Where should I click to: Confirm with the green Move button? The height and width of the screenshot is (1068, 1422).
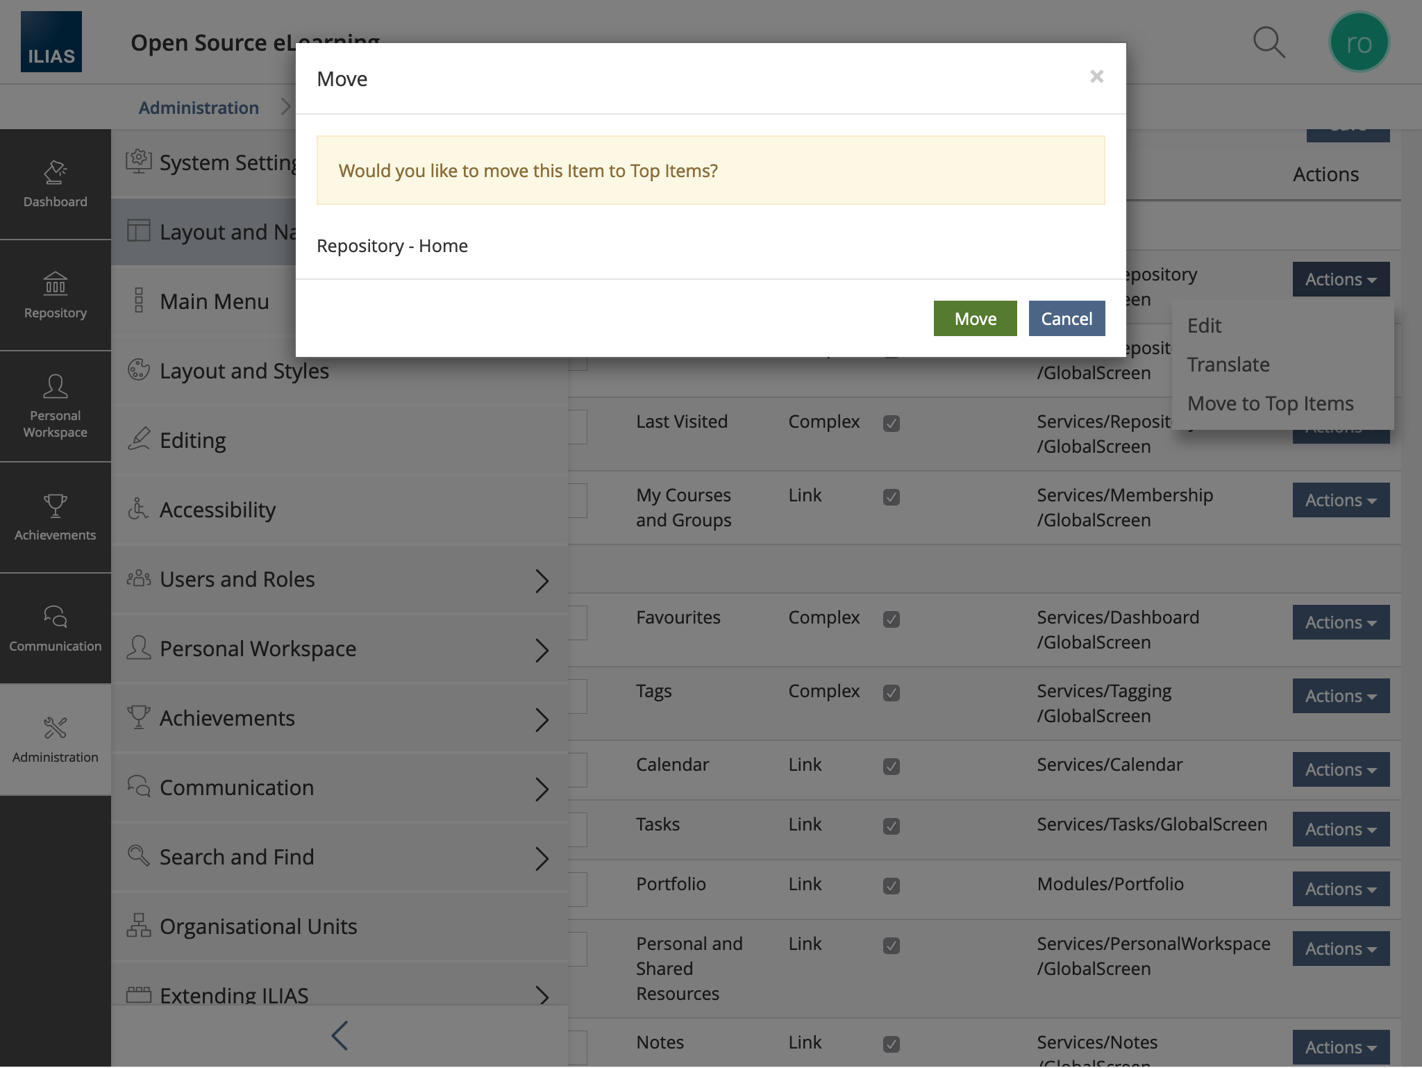[975, 319]
